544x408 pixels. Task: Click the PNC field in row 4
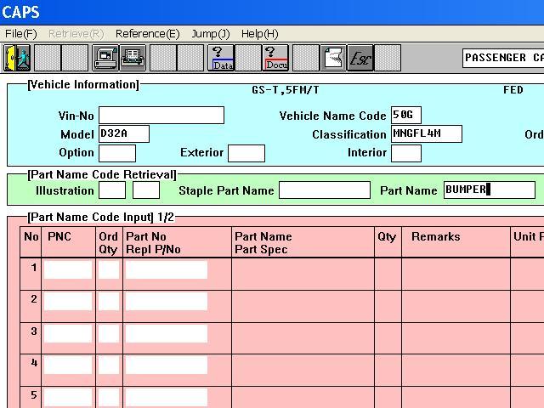pyautogui.click(x=68, y=365)
